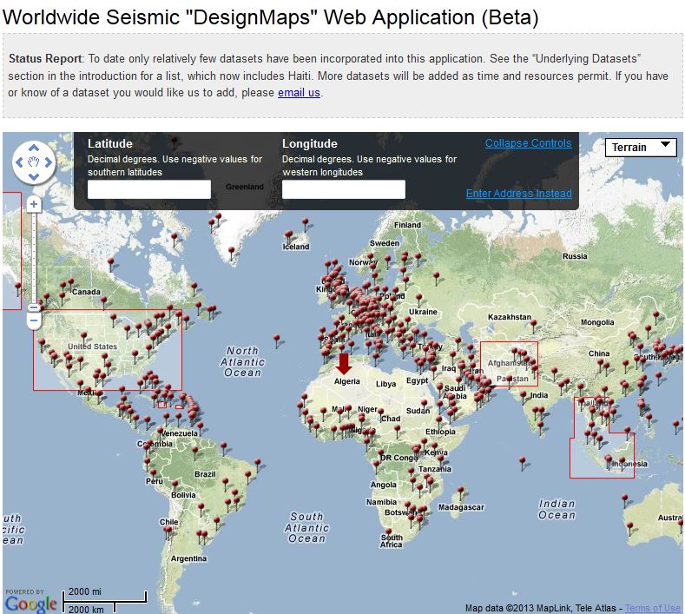Click the large red arrow marker over Algeria
The width and height of the screenshot is (685, 614).
pos(344,363)
